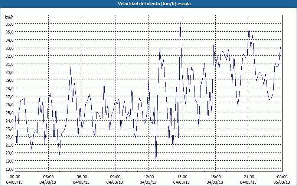The image size is (297, 186).
Task: Click the 'km/h' unit label
Action: pos(9,17)
